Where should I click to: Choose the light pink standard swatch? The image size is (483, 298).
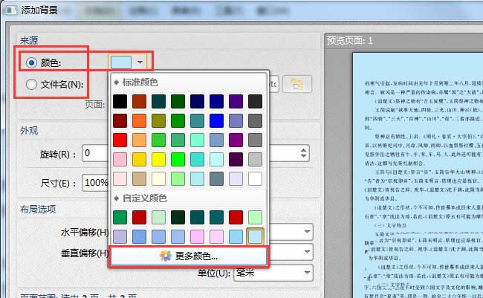pyautogui.click(x=120, y=159)
